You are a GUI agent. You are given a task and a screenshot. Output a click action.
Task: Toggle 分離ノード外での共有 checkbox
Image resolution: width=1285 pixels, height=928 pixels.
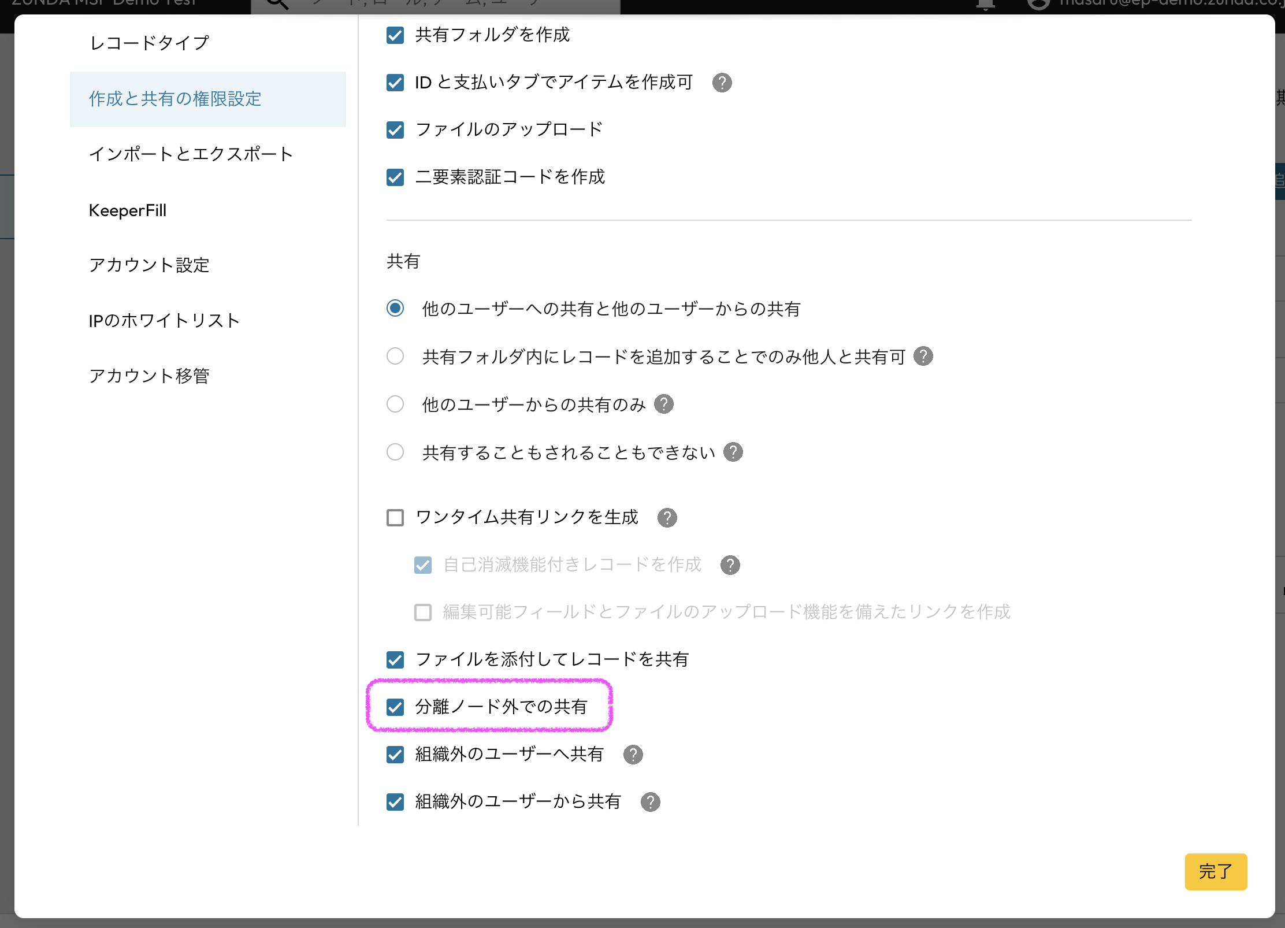(395, 707)
